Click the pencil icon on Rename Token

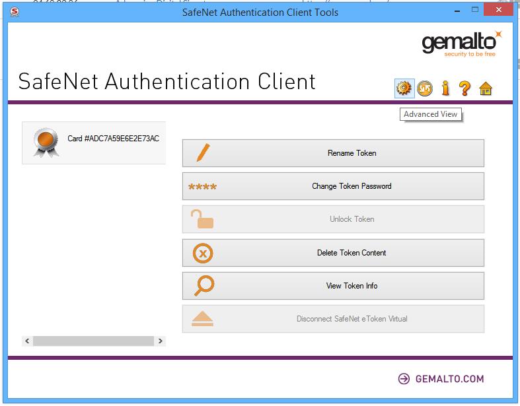pyautogui.click(x=204, y=152)
